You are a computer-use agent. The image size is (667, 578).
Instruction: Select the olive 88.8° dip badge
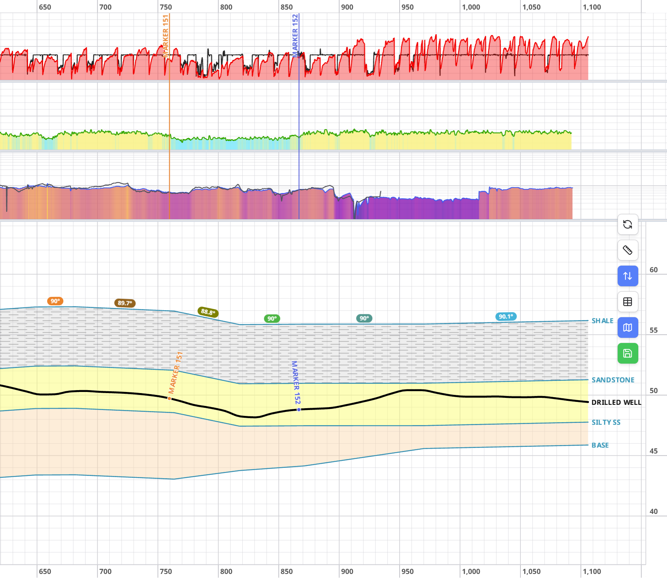[208, 312]
